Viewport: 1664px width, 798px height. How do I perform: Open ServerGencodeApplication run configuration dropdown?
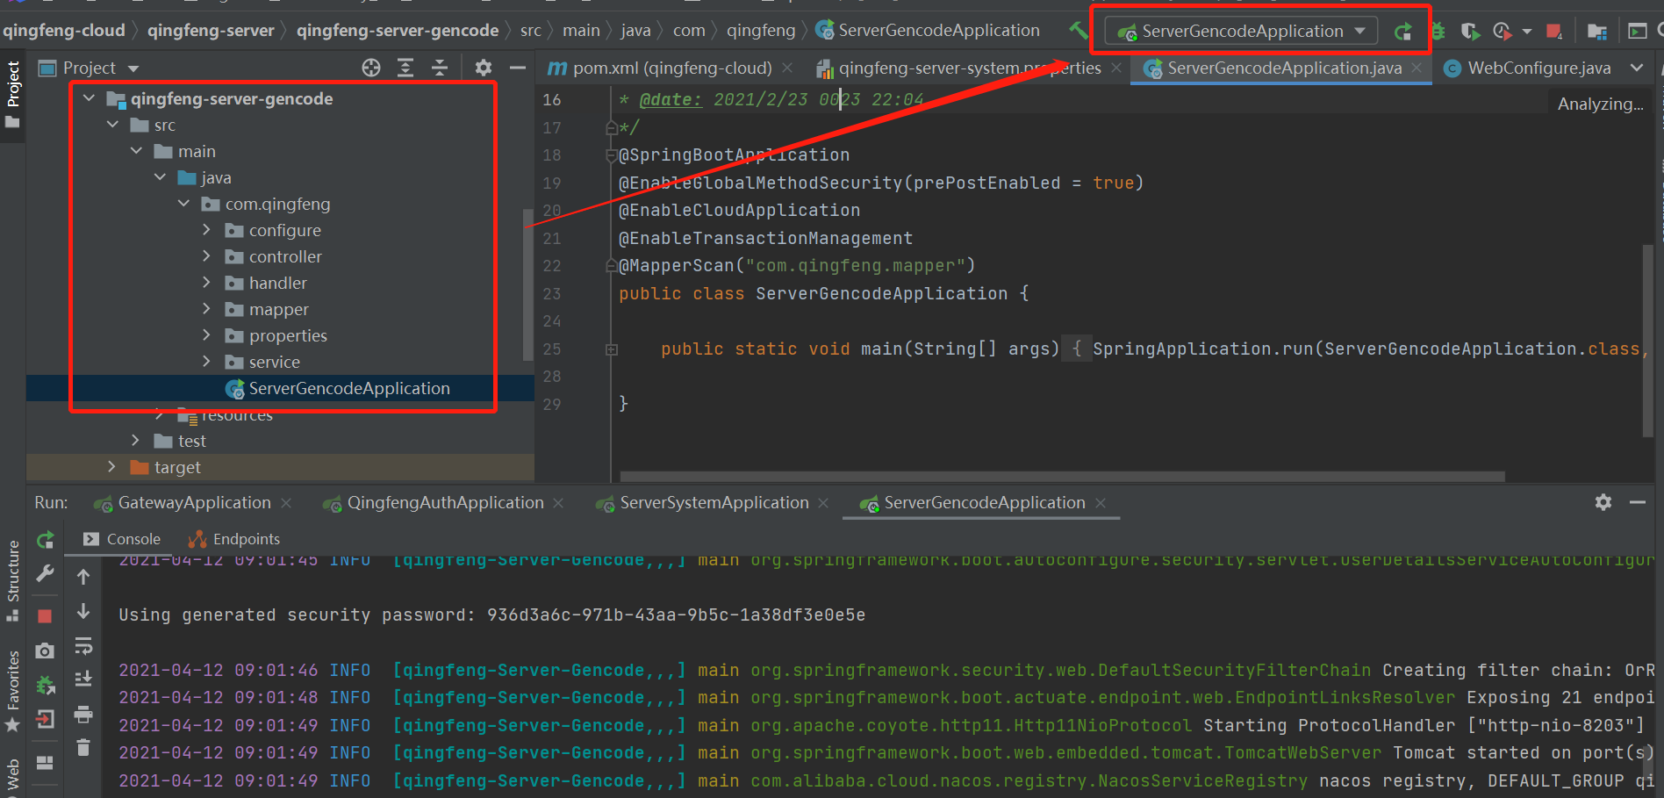coord(1241,31)
